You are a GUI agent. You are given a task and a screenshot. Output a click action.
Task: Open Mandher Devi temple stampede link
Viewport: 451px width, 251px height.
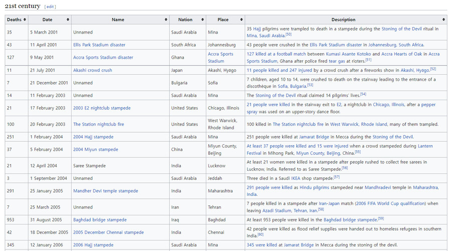tap(105, 191)
